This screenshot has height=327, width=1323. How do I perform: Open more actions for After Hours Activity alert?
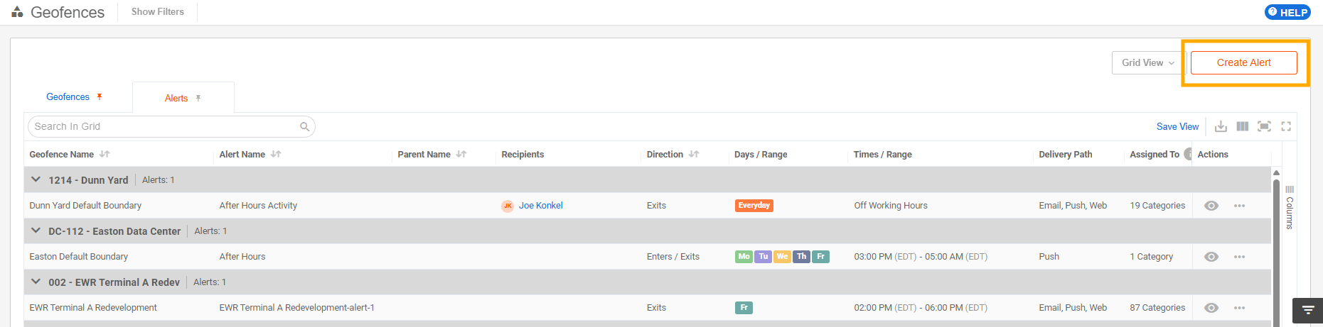(1240, 206)
